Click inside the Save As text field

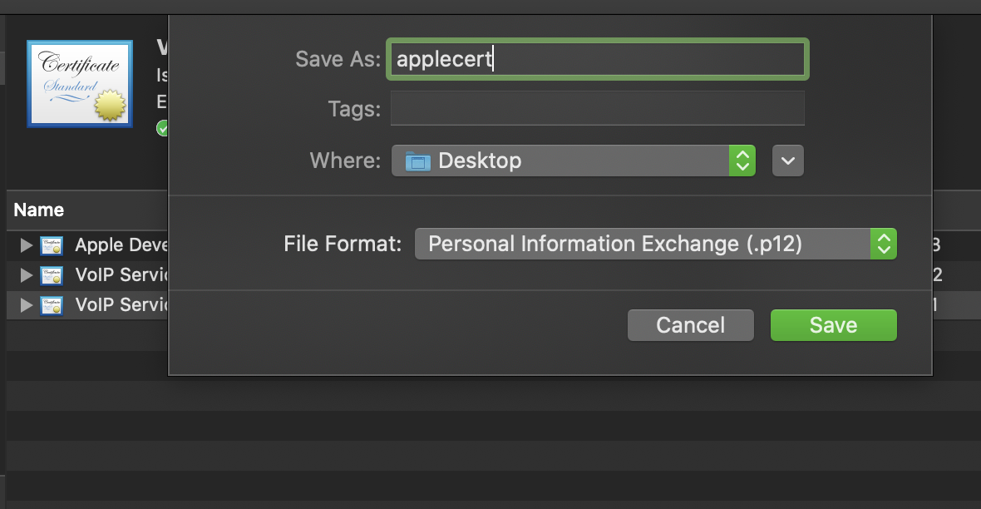(597, 58)
